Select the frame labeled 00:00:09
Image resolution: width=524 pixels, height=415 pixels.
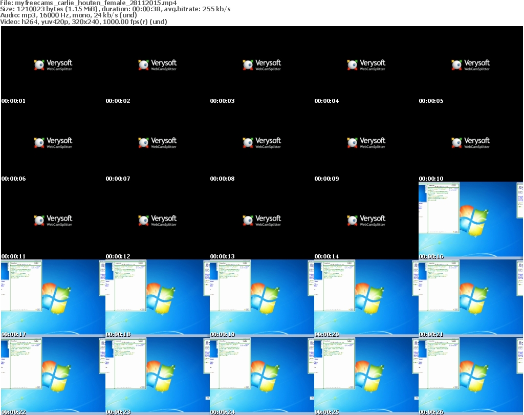[x=366, y=143]
